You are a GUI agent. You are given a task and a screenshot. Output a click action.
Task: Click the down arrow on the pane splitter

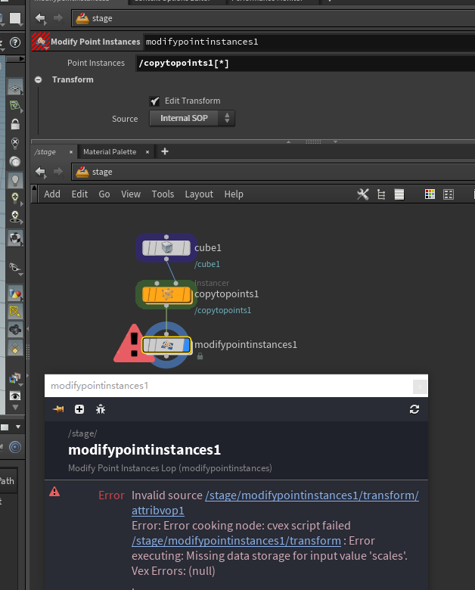coord(335,142)
